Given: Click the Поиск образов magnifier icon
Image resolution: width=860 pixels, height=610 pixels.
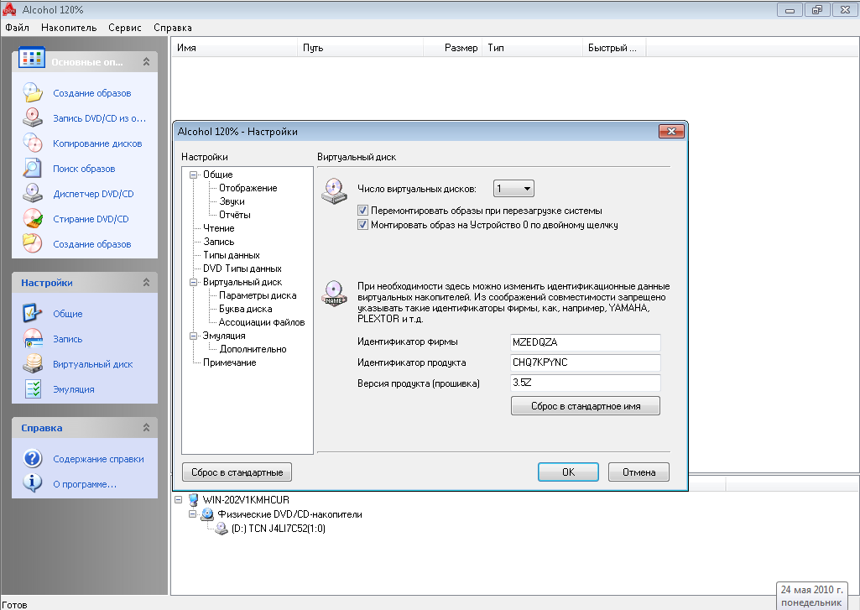Looking at the screenshot, I should coord(33,169).
